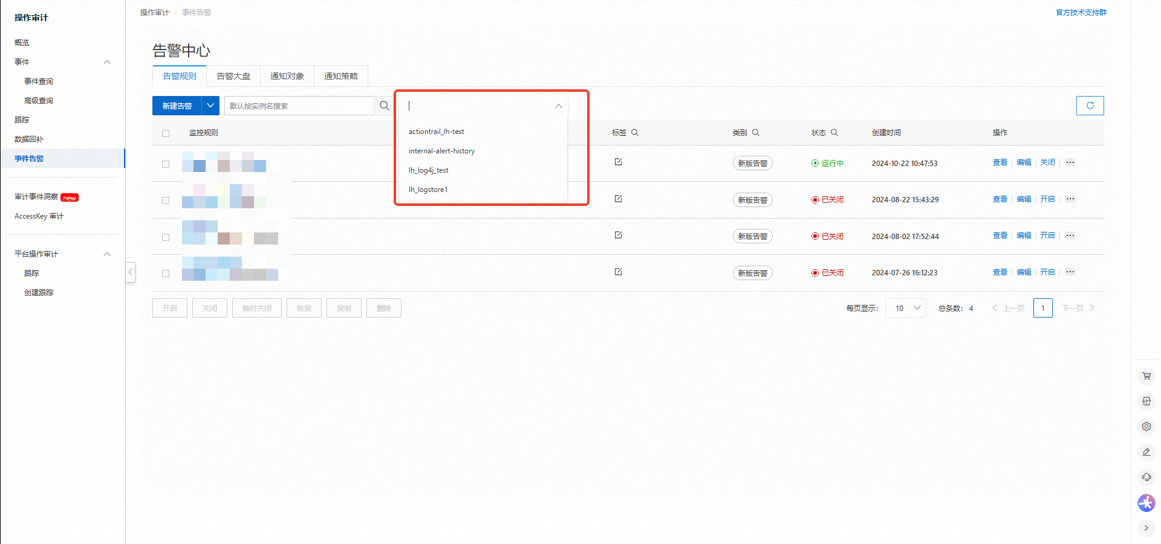Focus the 默认按实例名搜索 search field
This screenshot has width=1161, height=544.
pos(300,106)
